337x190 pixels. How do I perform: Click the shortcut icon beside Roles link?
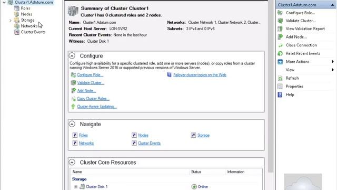(x=75, y=135)
